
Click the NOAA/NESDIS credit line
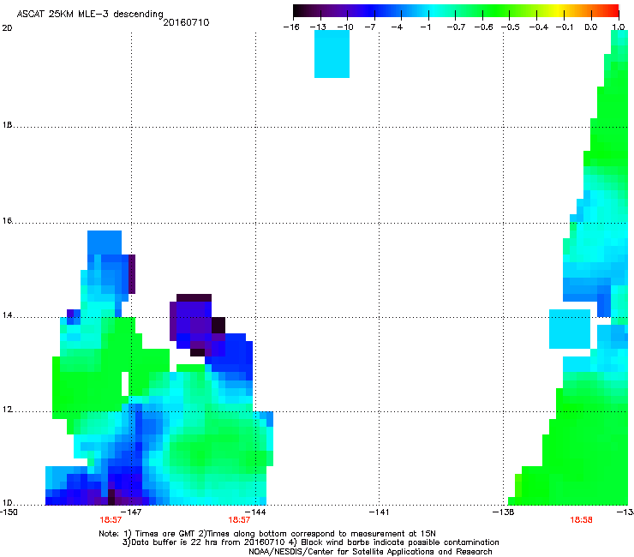[x=370, y=552]
